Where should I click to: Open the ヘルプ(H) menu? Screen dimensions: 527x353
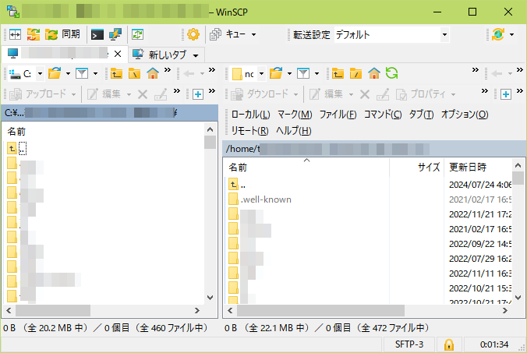(x=294, y=131)
